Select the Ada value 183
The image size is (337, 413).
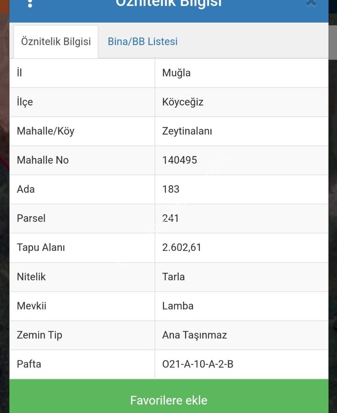[x=171, y=189]
